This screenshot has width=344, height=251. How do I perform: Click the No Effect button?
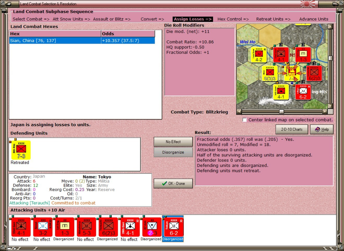(173, 142)
